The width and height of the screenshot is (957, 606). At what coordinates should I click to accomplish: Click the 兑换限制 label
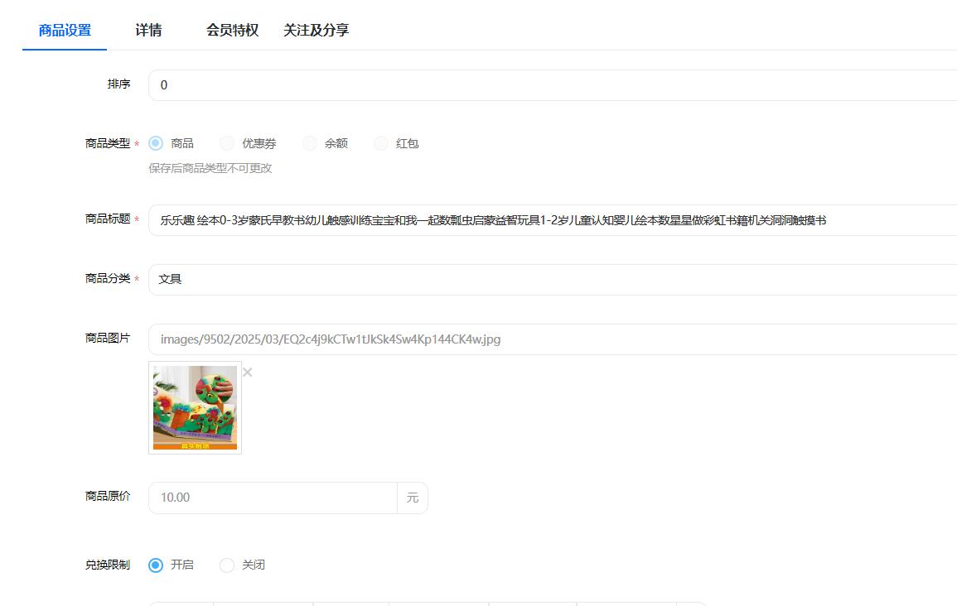[108, 565]
